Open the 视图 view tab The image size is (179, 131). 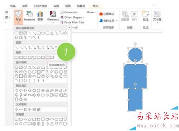pyautogui.click(x=68, y=6)
